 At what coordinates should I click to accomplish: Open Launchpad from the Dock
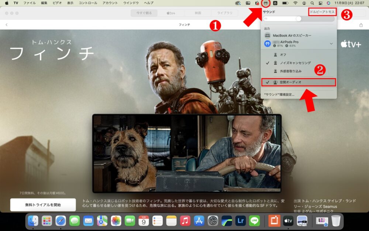tap(47, 221)
